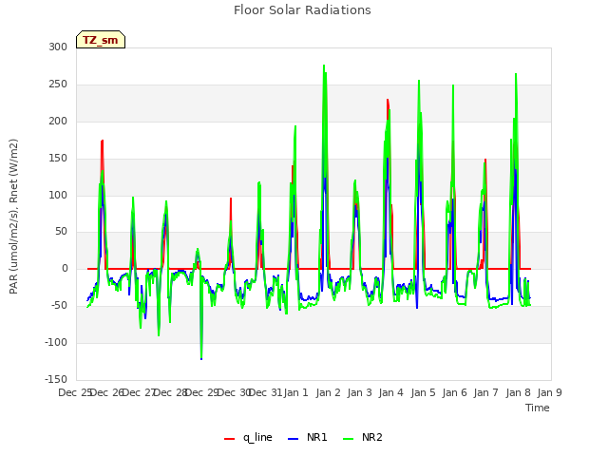Click the Jan 5 x-axis label
Screen dimensions: 608x456
423,392
